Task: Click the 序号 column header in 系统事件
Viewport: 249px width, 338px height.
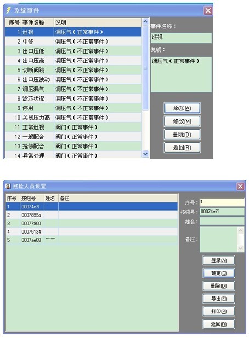Action: [13, 22]
